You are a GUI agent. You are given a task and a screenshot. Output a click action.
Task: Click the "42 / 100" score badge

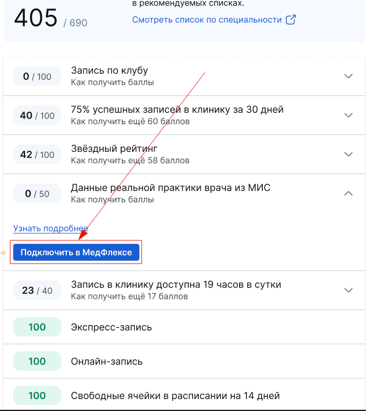pyautogui.click(x=37, y=155)
